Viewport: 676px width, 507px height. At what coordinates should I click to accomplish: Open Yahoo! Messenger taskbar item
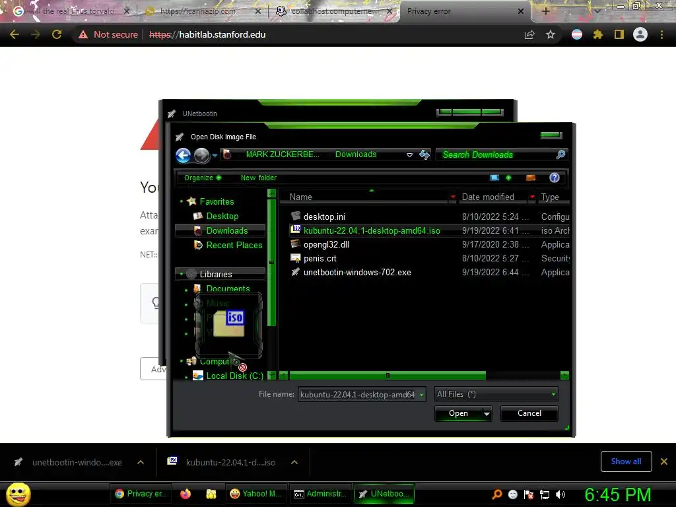pos(255,494)
